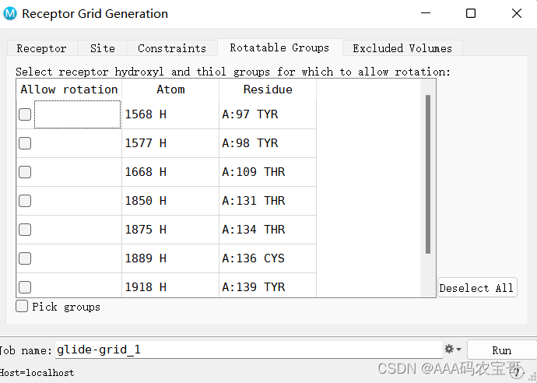The width and height of the screenshot is (537, 383).
Task: Maximize the Receptor Grid Generation window
Action: click(471, 13)
